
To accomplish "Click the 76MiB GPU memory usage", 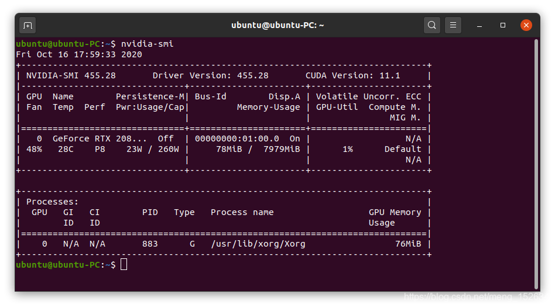I will 408,244.
